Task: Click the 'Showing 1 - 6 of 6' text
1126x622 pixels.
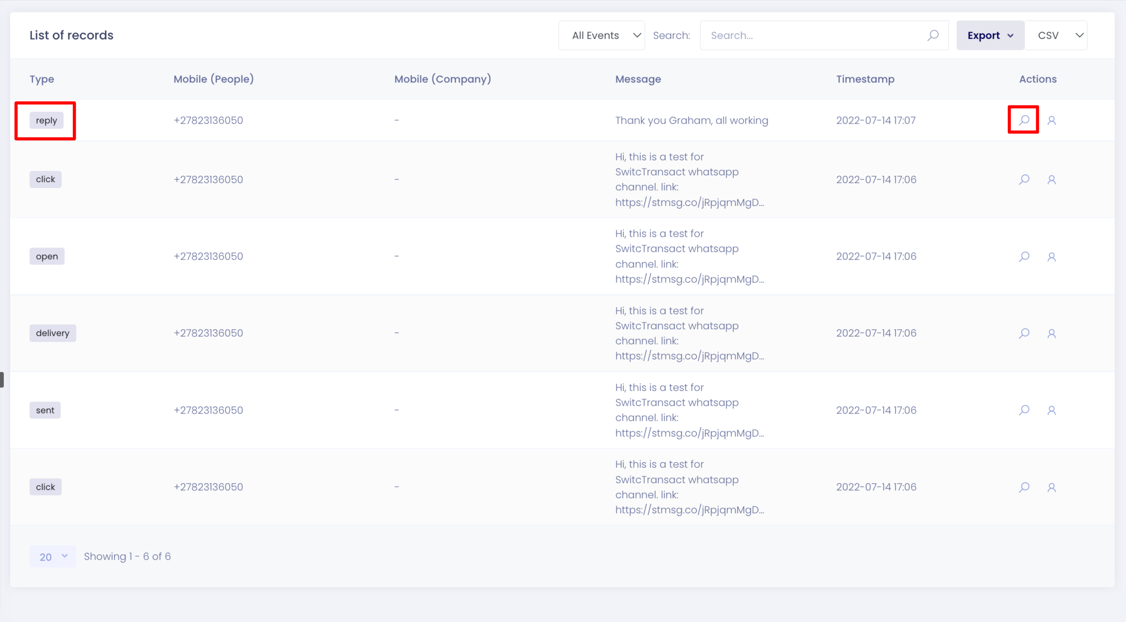Action: (127, 556)
